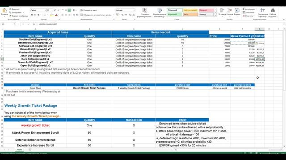Toggle underline formatting

click(x=38, y=15)
